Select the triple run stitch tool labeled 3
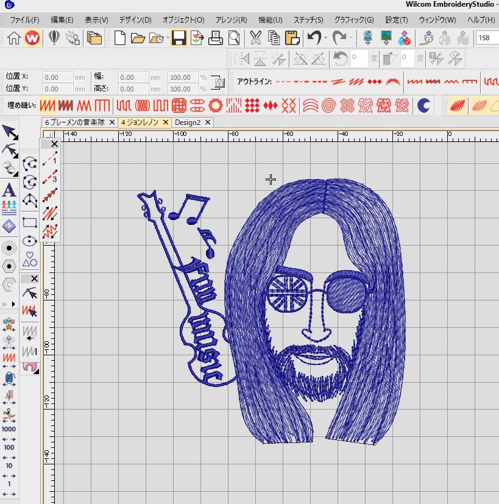 click(50, 177)
